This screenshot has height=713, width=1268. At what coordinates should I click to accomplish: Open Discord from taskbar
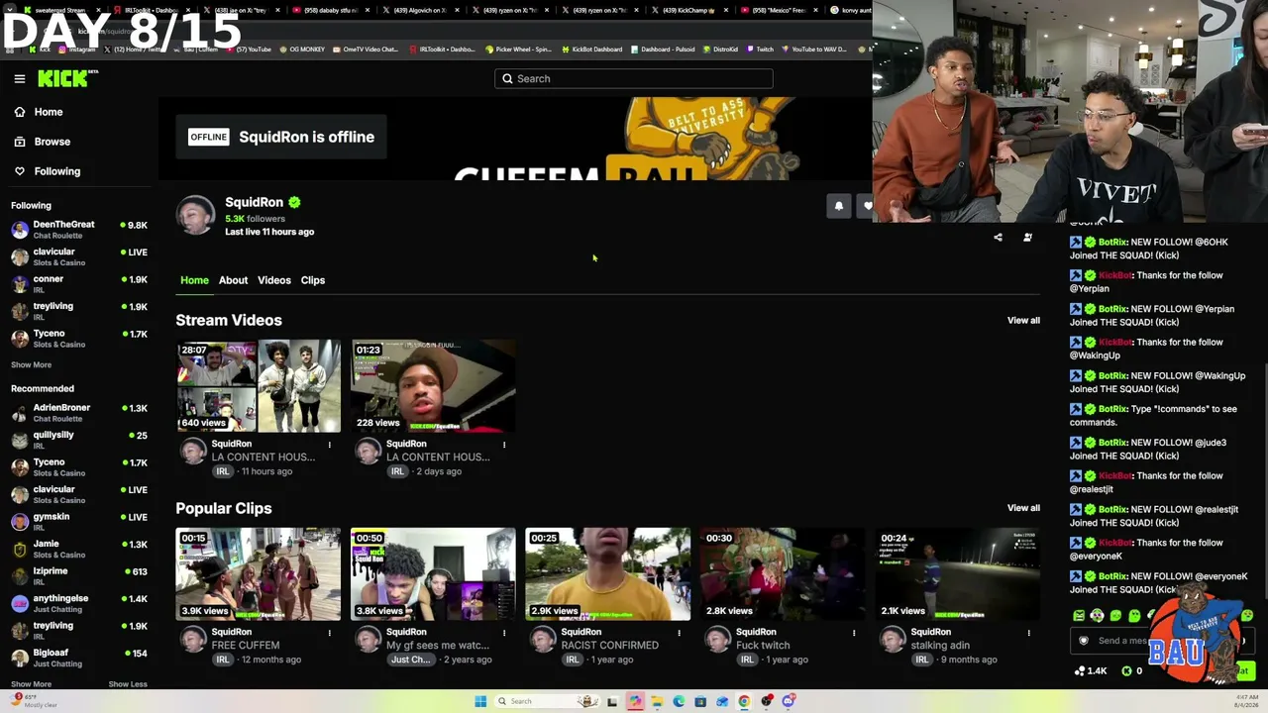(789, 701)
